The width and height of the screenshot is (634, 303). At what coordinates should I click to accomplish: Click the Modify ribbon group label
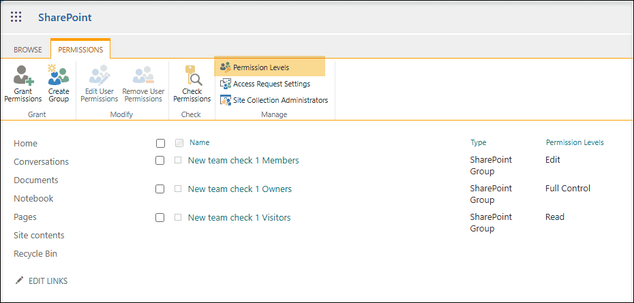point(121,115)
